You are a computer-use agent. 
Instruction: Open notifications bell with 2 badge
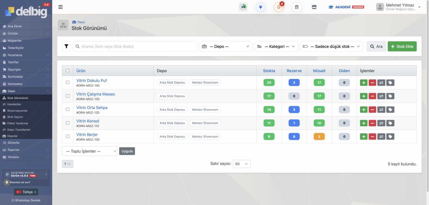[279, 7]
